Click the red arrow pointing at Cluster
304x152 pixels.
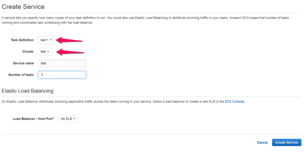tap(70, 52)
